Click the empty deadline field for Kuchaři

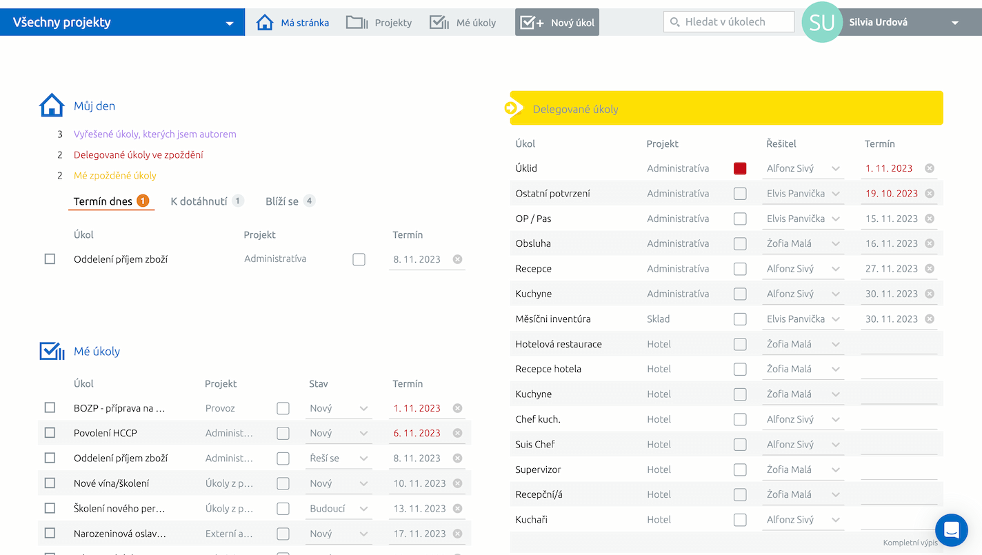[899, 520]
